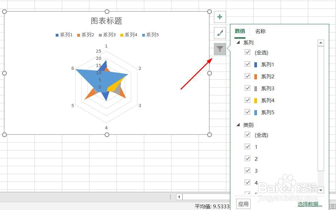Click the chart's top-left resize handle
The width and height of the screenshot is (336, 210).
(4, 12)
